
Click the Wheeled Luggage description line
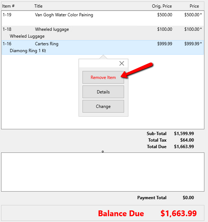click(27, 36)
